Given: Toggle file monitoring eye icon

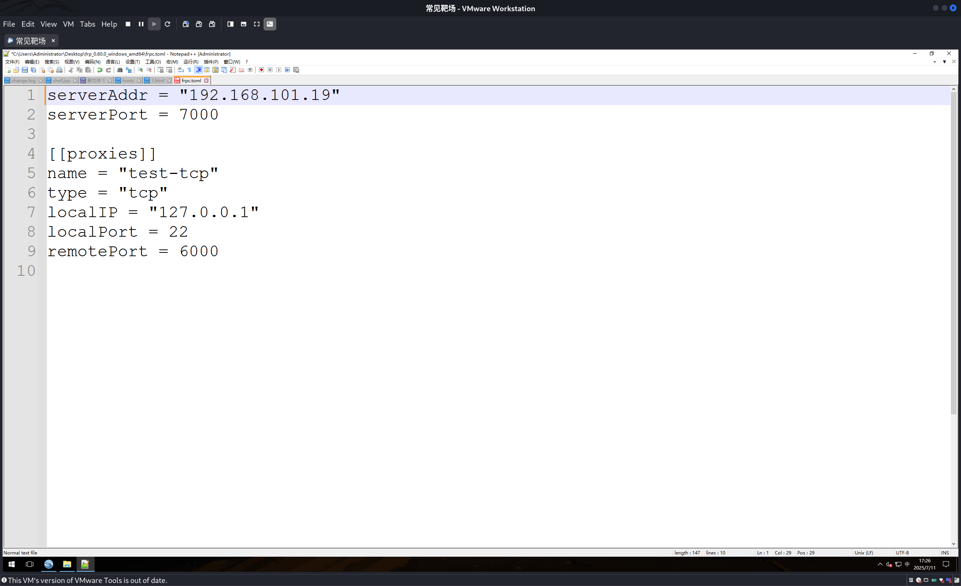Looking at the screenshot, I should pos(250,70).
